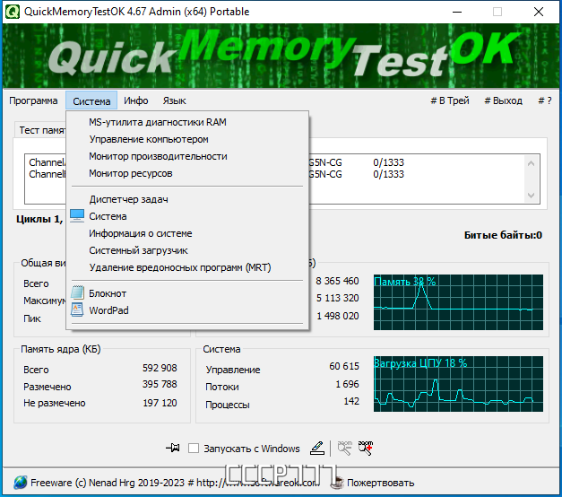Click the Управление value 60 615

click(344, 366)
